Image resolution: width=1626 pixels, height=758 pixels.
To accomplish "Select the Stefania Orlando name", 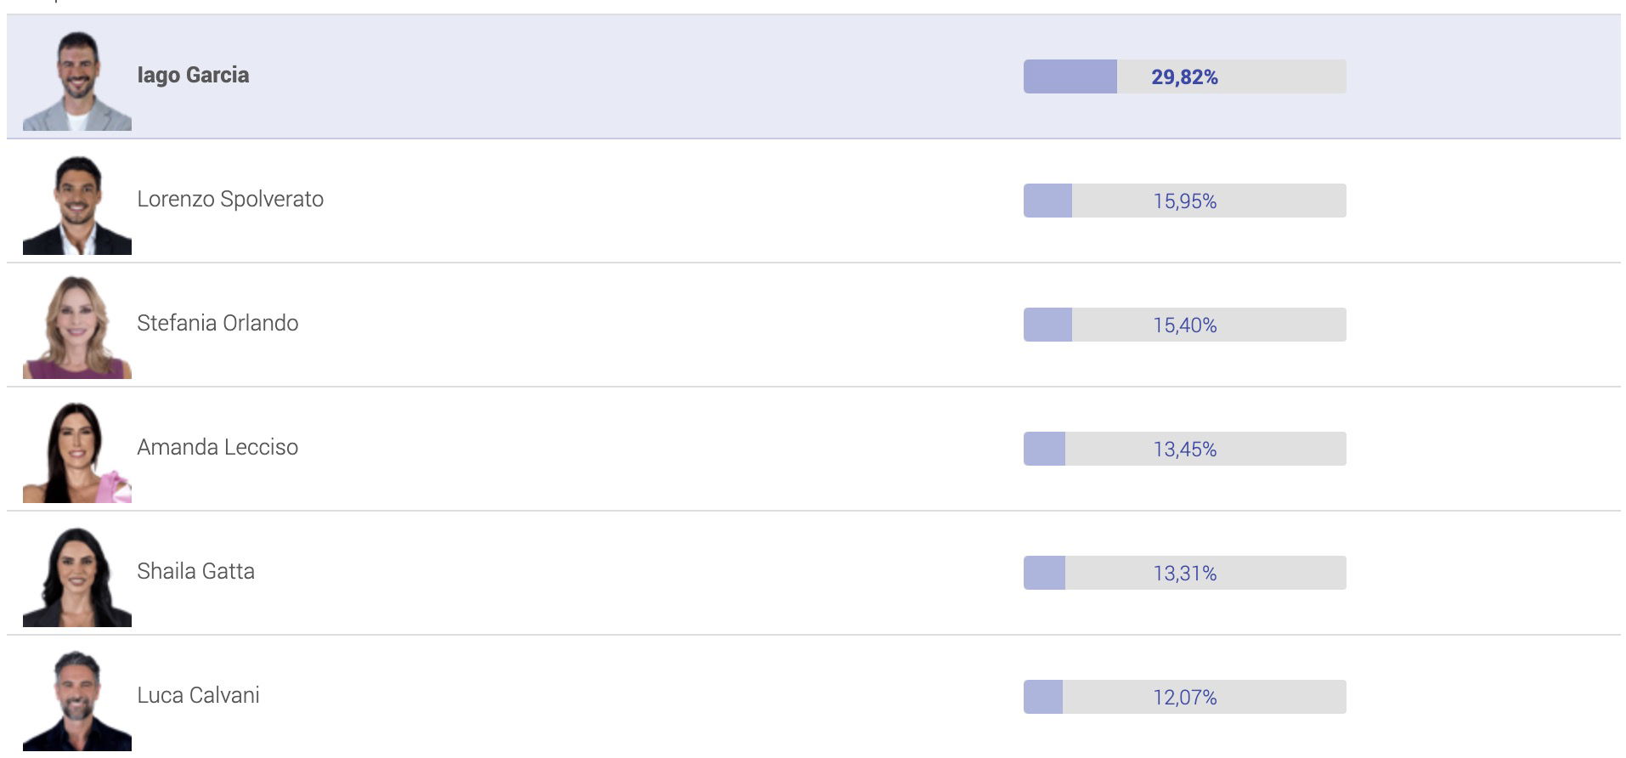I will (217, 323).
